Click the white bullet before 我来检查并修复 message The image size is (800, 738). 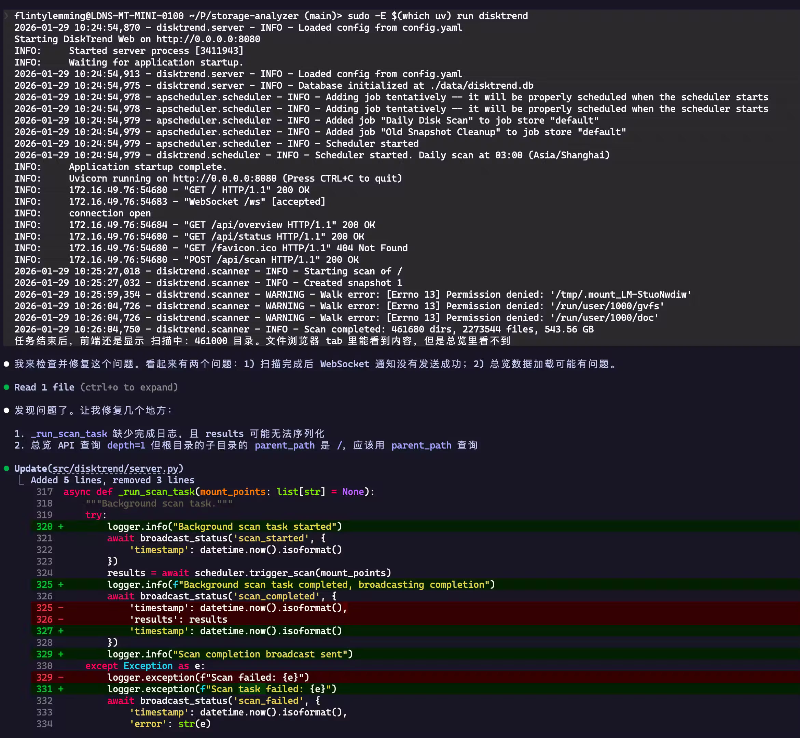tap(6, 364)
